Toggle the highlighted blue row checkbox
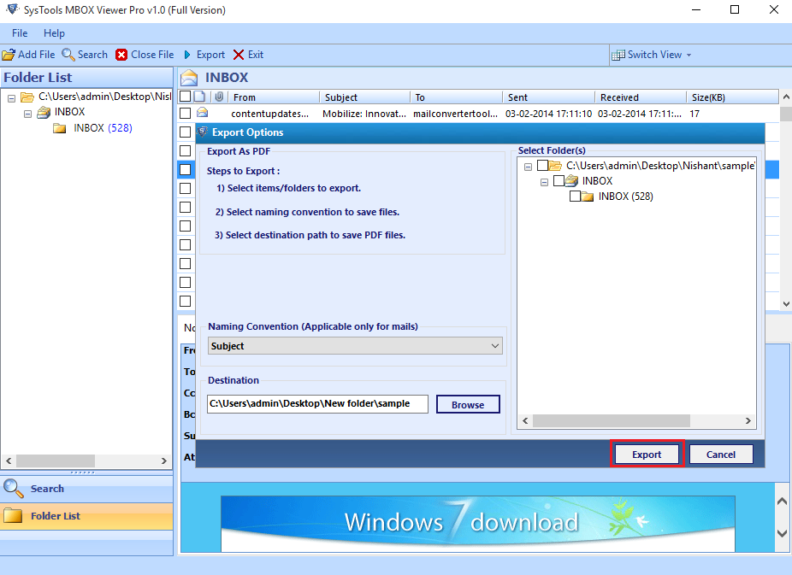 pyautogui.click(x=186, y=169)
